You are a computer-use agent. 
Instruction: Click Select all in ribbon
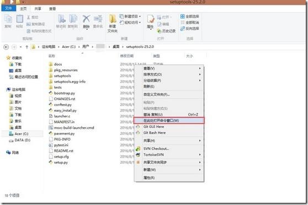pos(189,17)
